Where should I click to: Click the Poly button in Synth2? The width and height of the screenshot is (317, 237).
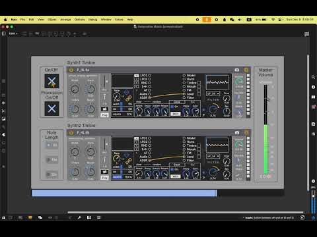click(104, 178)
